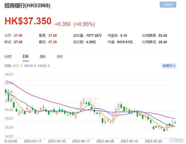Image resolution: width=186 pixels, height=144 pixels.
Task: Click the (+0.95%) percentage change
Action: [84, 24]
